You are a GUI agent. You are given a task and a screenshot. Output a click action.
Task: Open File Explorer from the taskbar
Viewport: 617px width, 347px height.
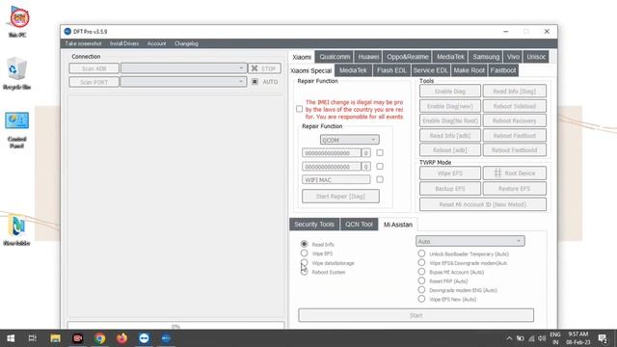point(55,338)
